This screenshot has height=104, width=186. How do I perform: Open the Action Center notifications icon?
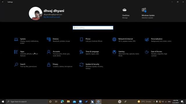coord(182,101)
